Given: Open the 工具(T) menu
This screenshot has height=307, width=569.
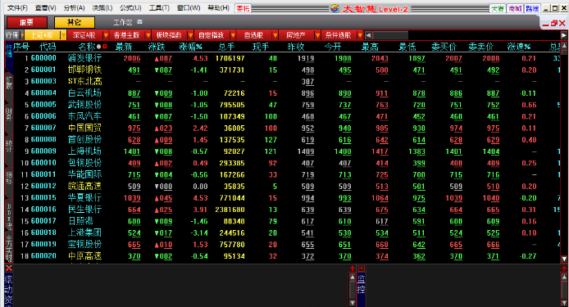Looking at the screenshot, I should [x=159, y=8].
